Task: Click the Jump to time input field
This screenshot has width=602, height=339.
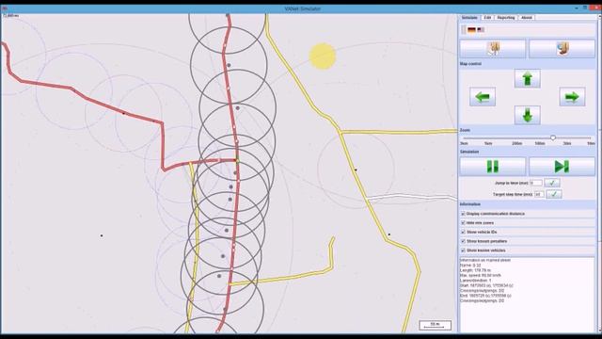Action: tap(535, 183)
